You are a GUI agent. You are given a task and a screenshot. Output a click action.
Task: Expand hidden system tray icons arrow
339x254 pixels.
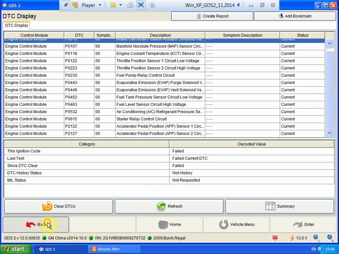point(320,249)
